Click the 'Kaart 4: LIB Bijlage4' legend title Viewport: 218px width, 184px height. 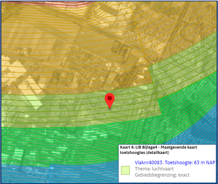(x=159, y=150)
